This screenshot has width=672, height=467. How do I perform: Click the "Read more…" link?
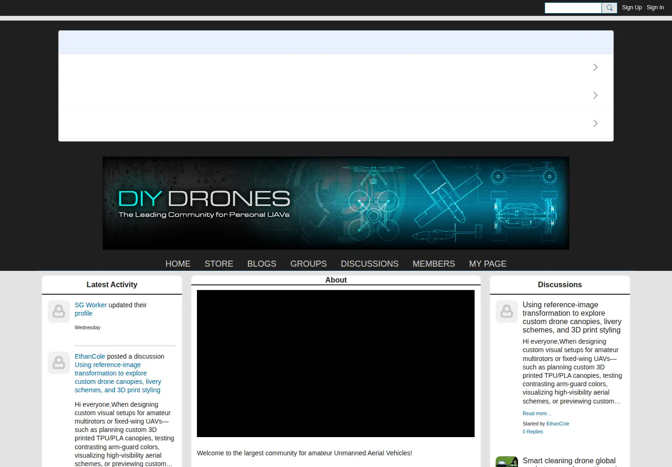click(537, 413)
